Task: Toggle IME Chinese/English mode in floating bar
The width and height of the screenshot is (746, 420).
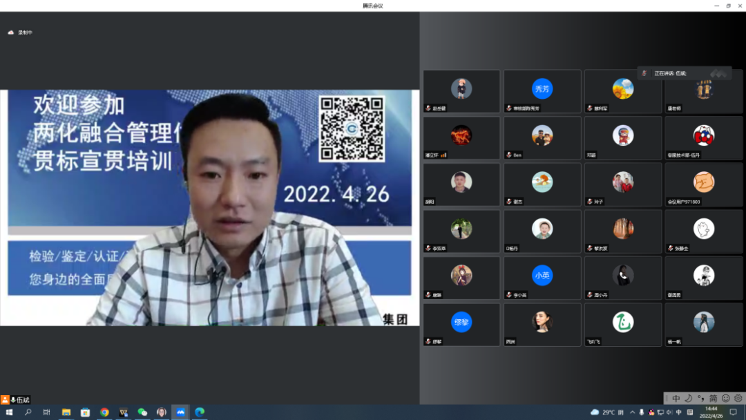Action: [676, 399]
